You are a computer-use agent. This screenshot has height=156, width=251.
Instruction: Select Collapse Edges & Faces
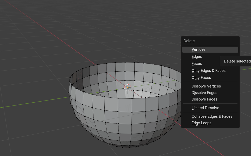212,116
